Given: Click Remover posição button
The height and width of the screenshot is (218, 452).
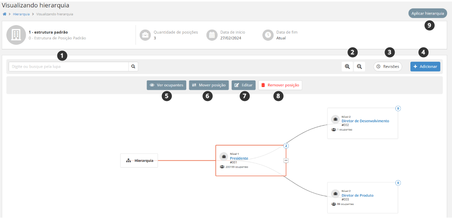Looking at the screenshot, I should coord(280,85).
